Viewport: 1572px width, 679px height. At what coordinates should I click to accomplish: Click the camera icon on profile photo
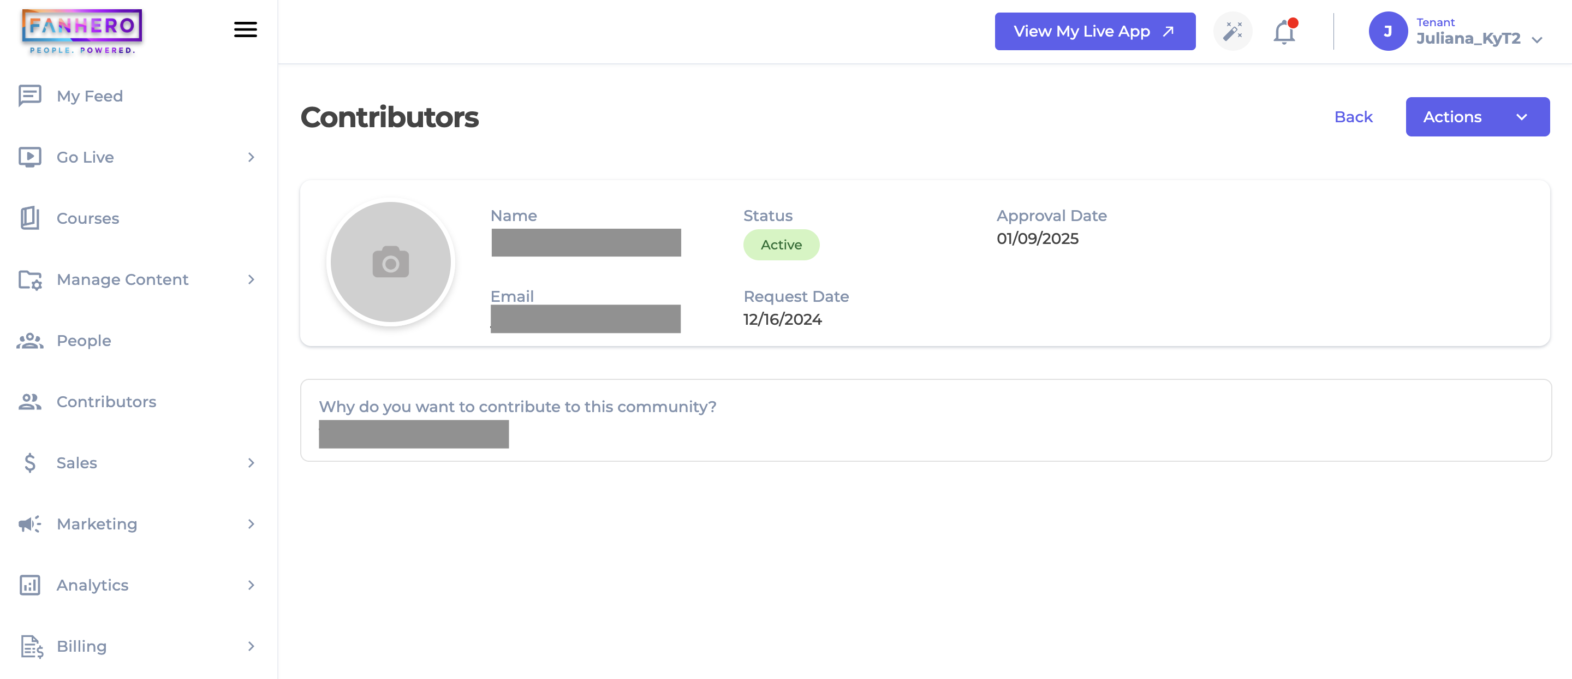point(391,261)
